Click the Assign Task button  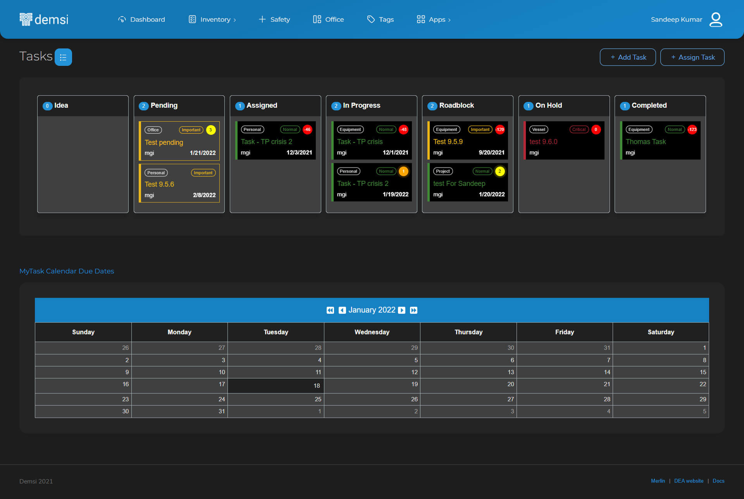[x=692, y=57]
